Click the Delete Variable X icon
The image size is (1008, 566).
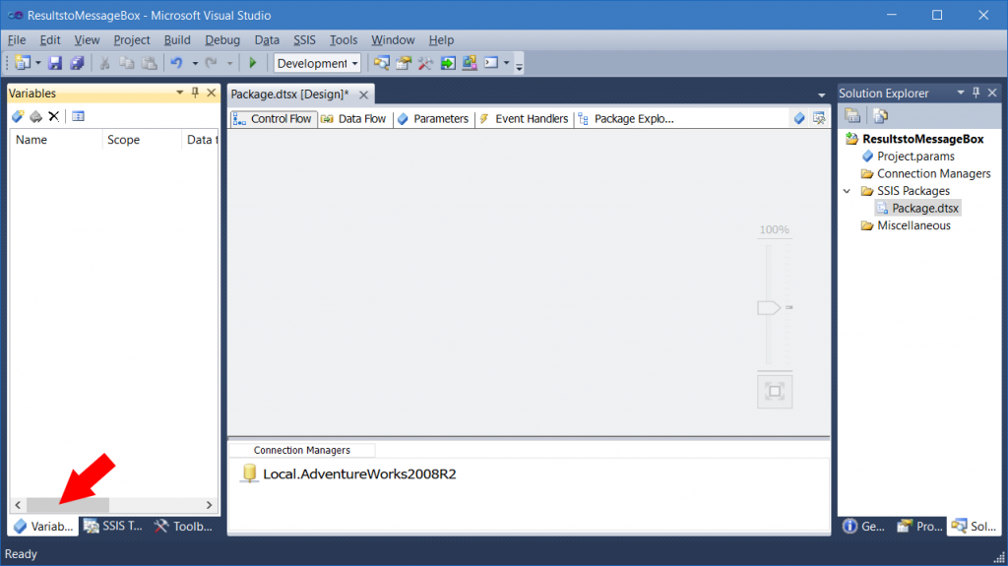click(54, 116)
